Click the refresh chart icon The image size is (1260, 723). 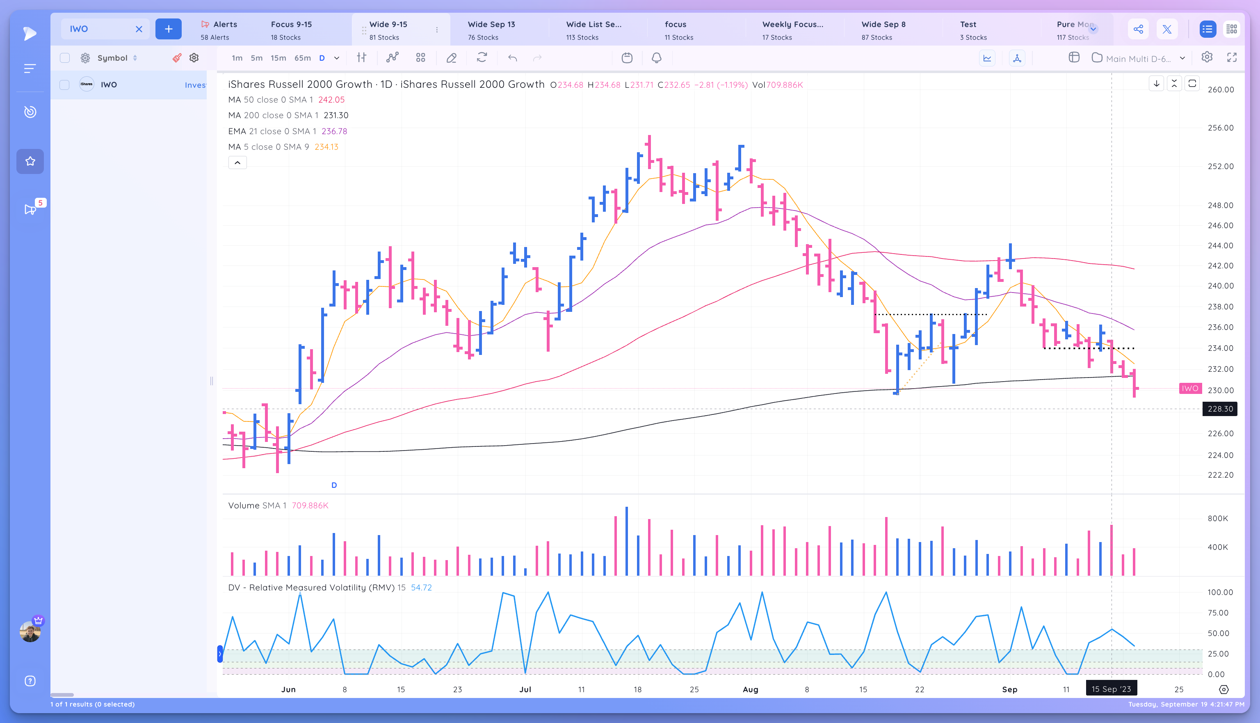point(482,58)
